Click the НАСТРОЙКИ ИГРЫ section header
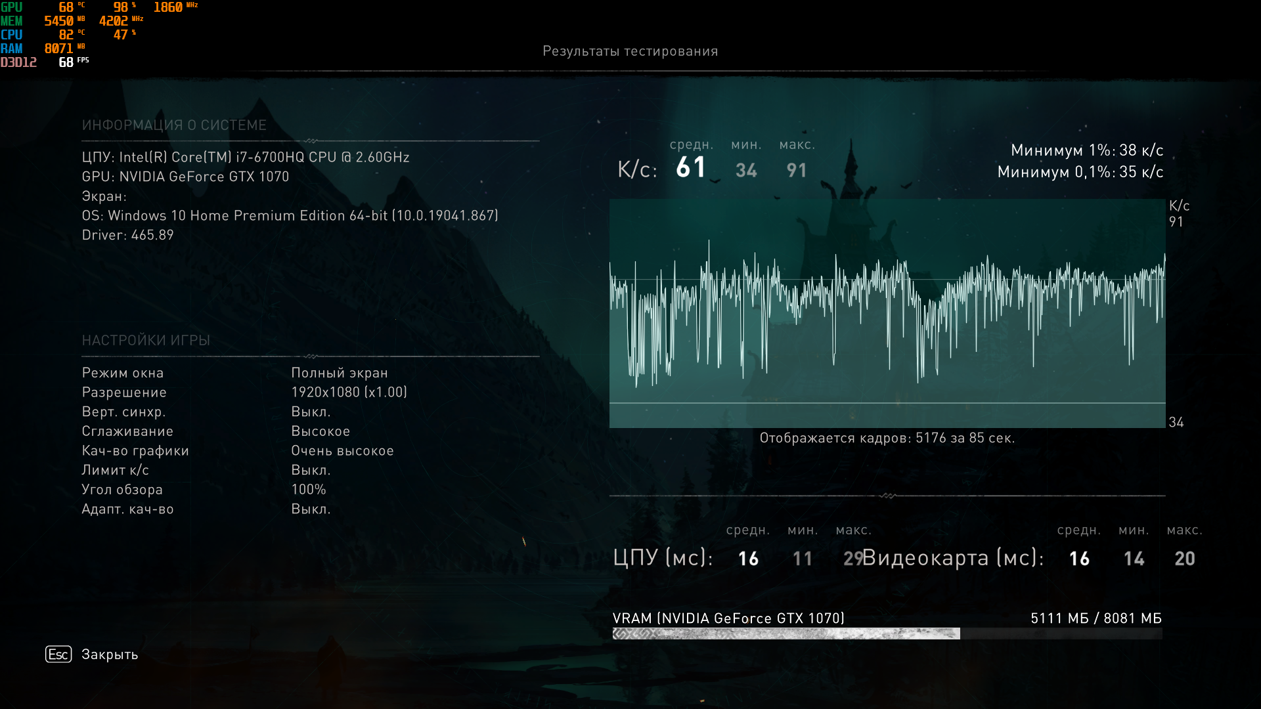This screenshot has width=1261, height=709. 146,340
